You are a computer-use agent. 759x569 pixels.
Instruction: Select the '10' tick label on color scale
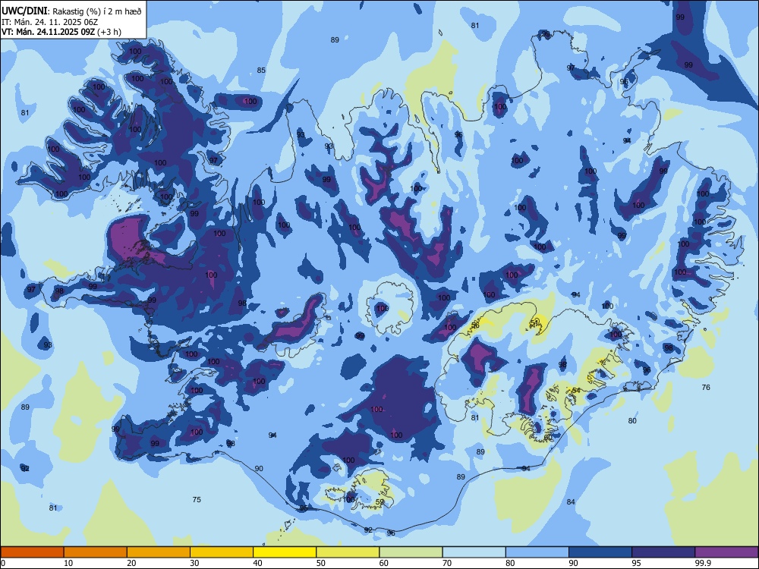68,563
